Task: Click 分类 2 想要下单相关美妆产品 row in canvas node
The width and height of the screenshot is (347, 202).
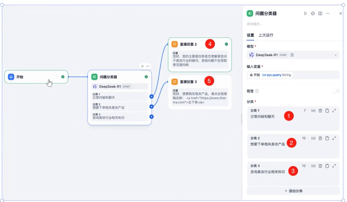Action: pos(120,106)
